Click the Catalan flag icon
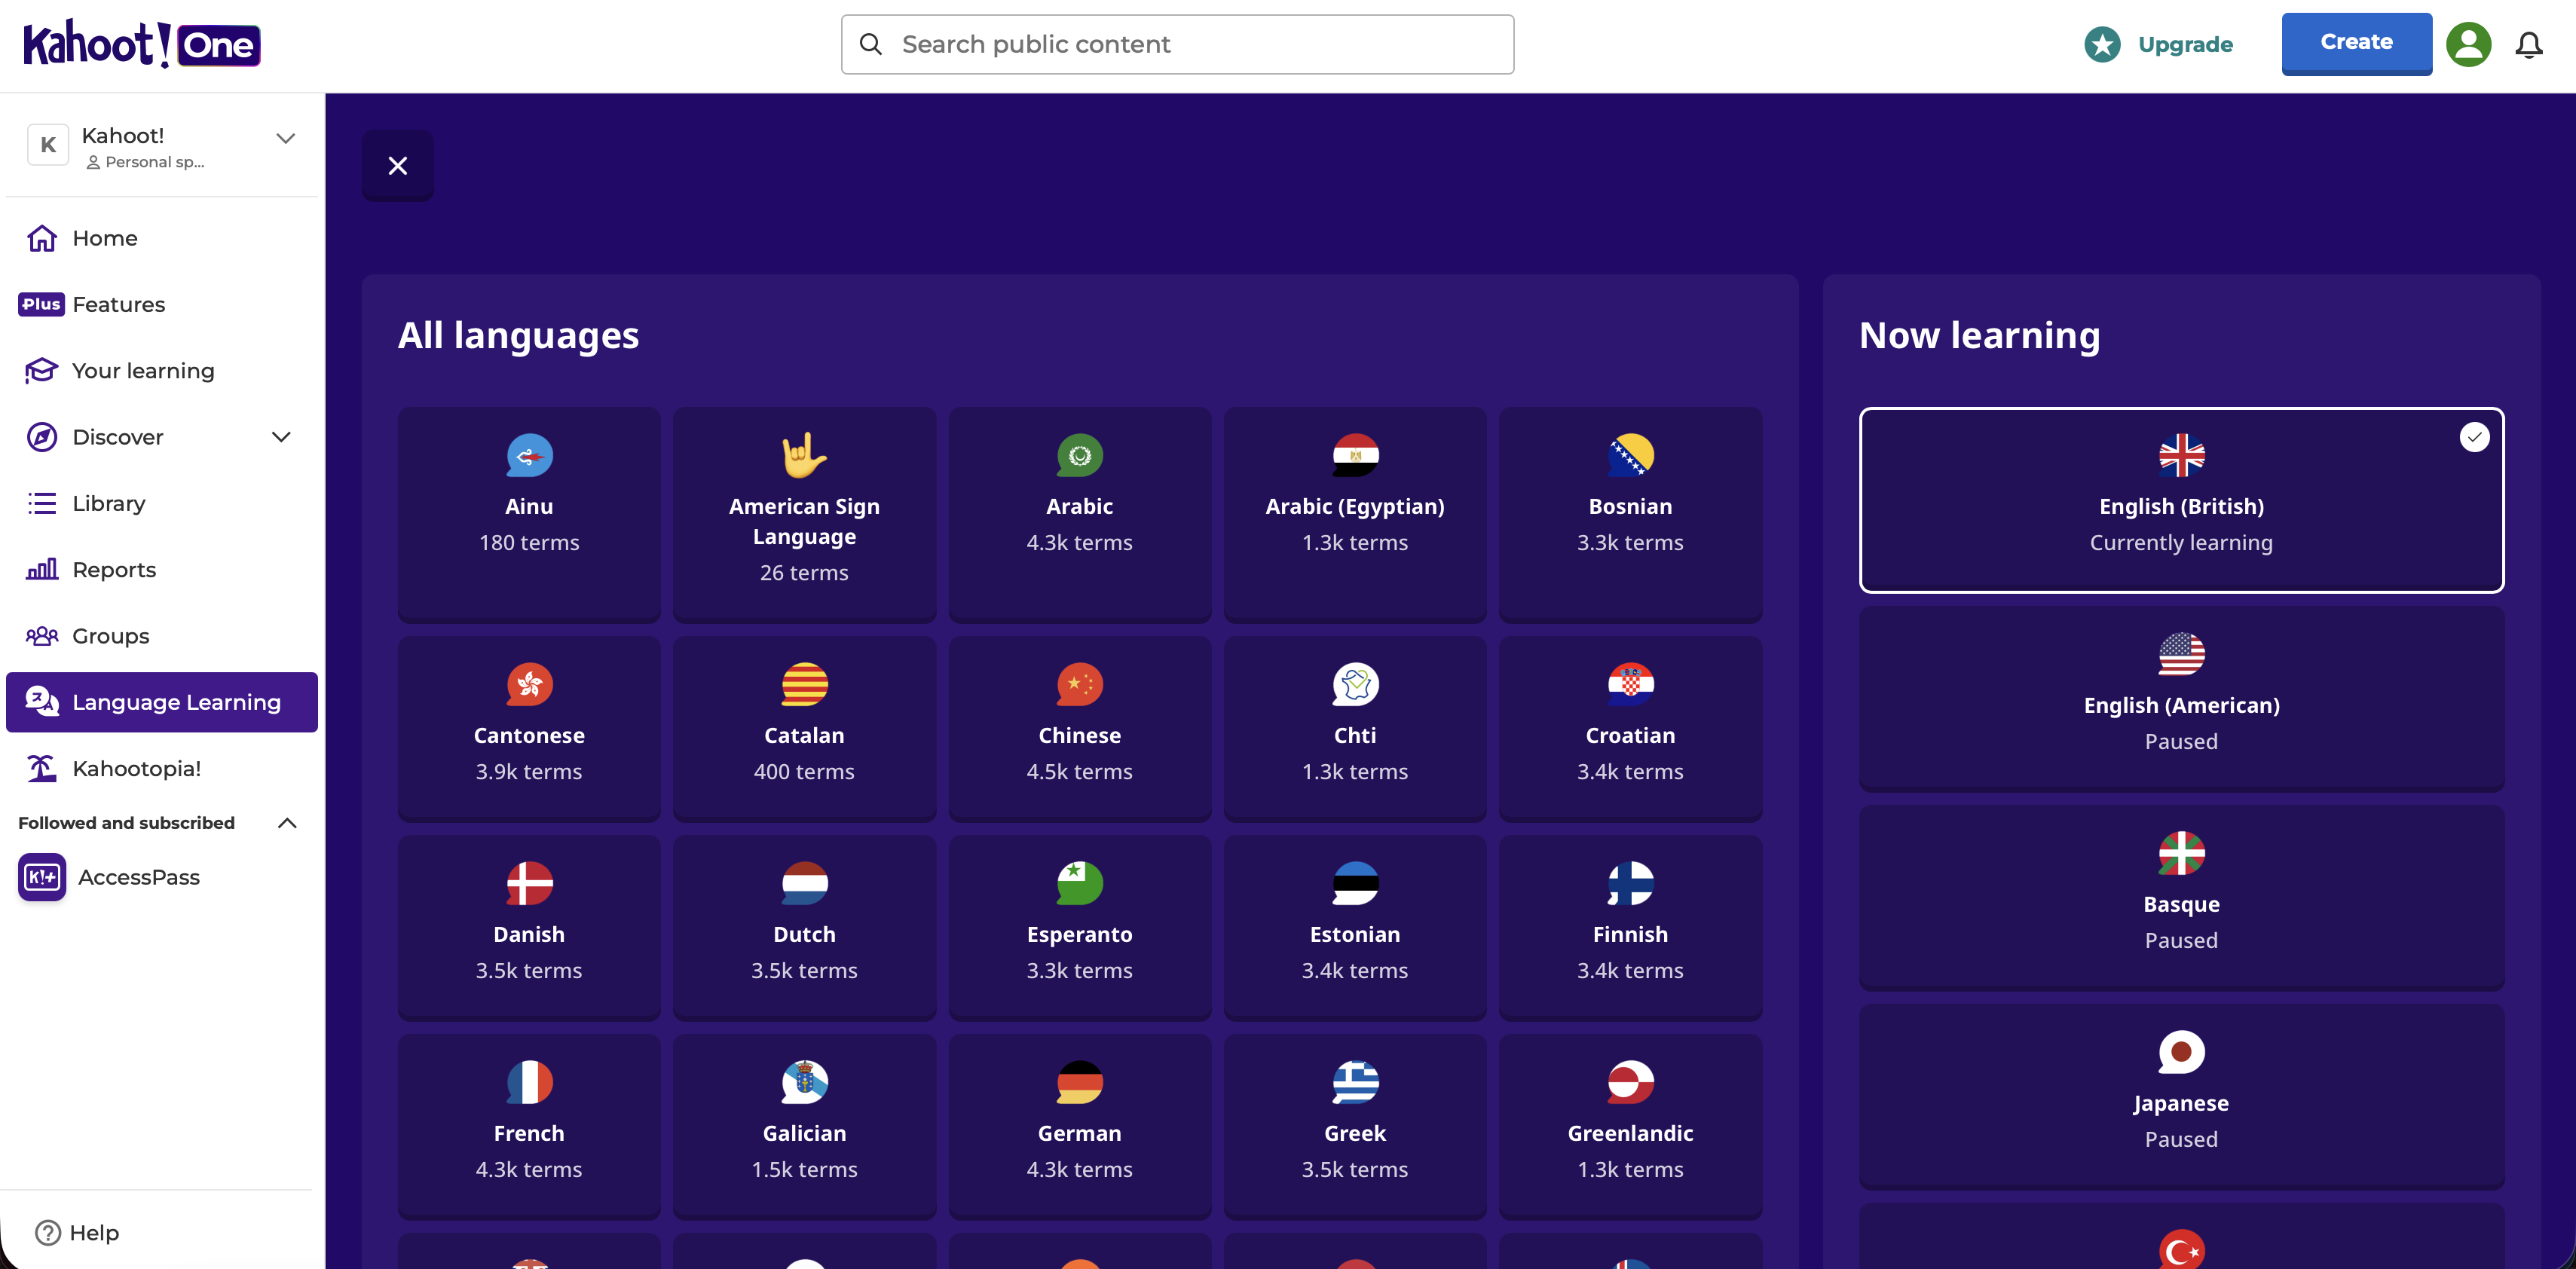The width and height of the screenshot is (2576, 1269). pyautogui.click(x=804, y=685)
